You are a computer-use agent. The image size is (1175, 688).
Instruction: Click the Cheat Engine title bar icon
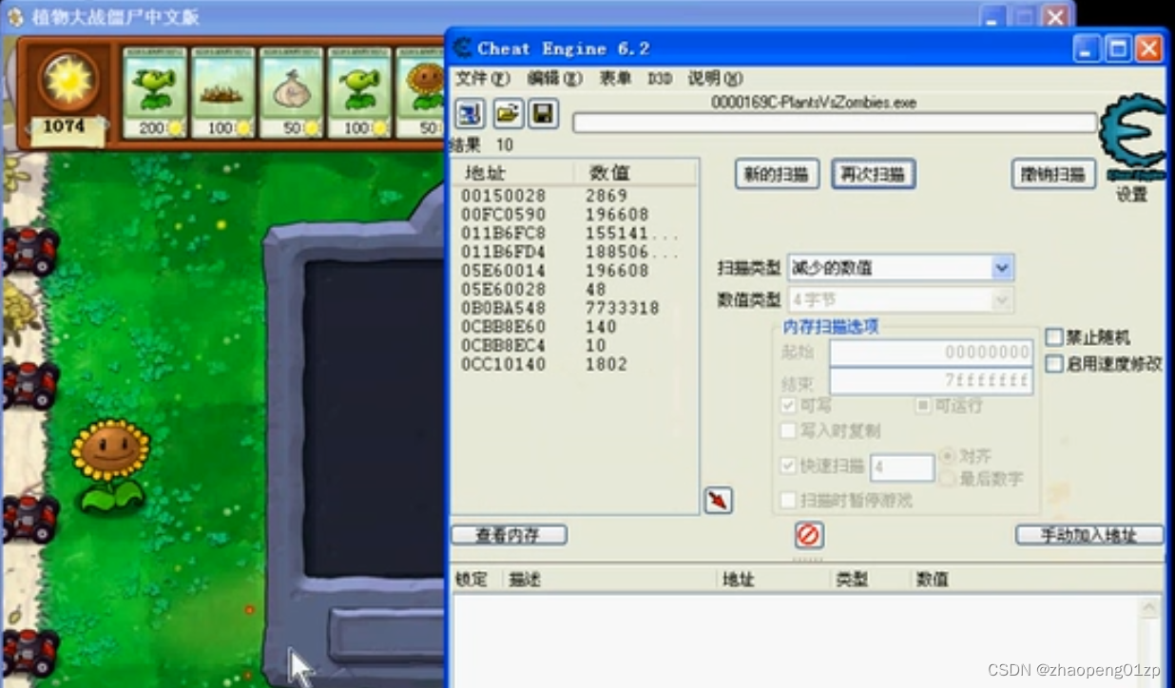click(462, 48)
